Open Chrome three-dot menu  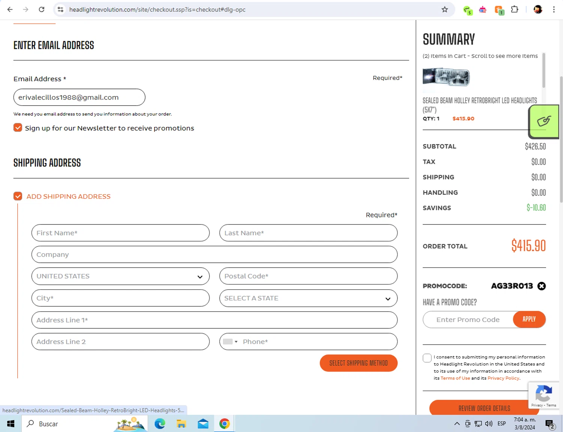554,9
